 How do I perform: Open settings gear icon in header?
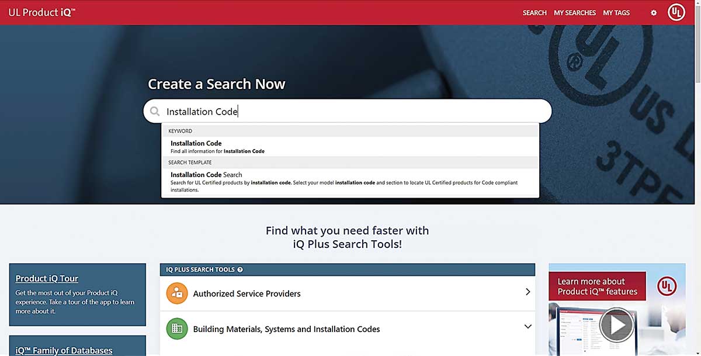coord(654,13)
